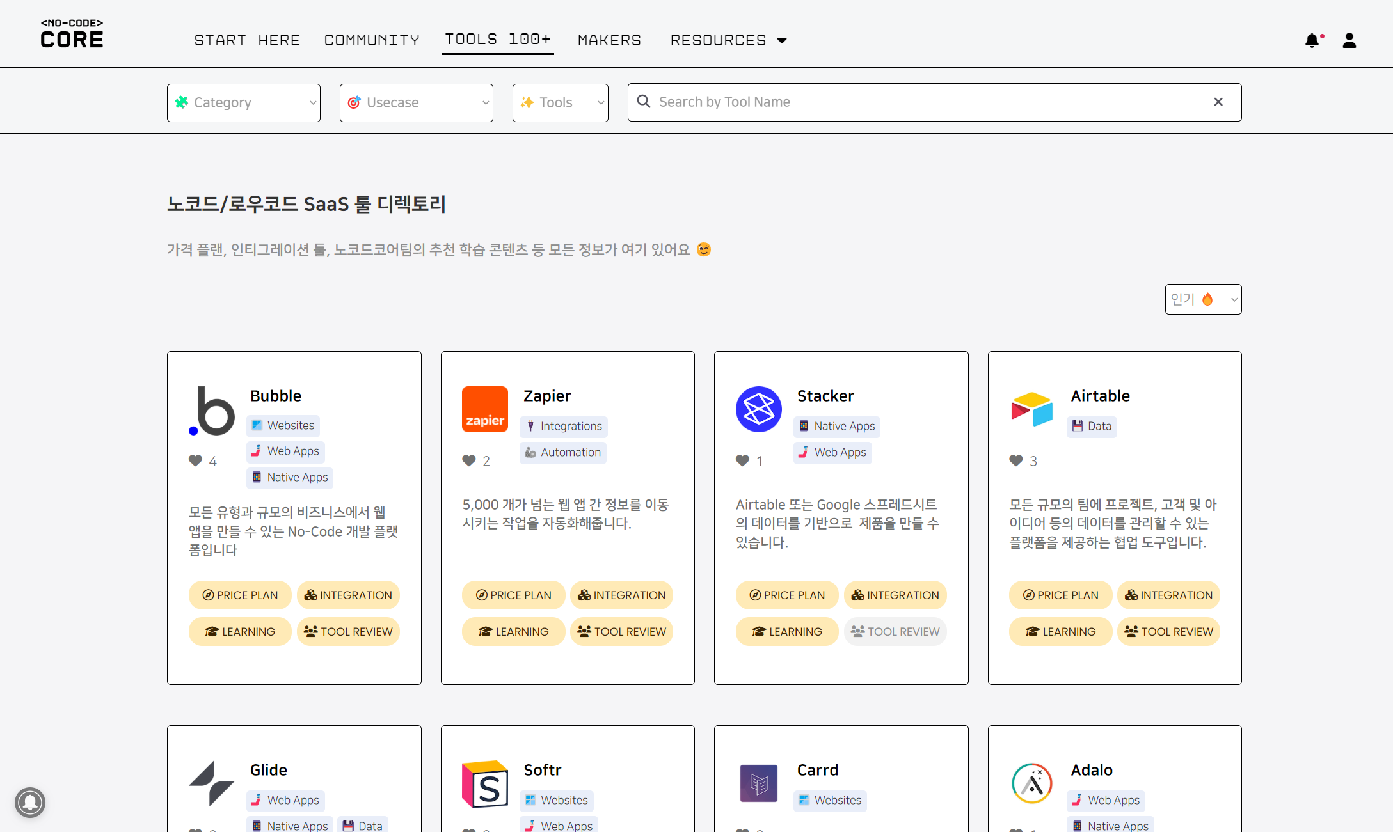Expand the Category dropdown
1393x832 pixels.
pos(244,102)
